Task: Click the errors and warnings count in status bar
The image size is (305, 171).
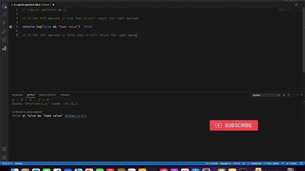Action: click(x=7, y=163)
